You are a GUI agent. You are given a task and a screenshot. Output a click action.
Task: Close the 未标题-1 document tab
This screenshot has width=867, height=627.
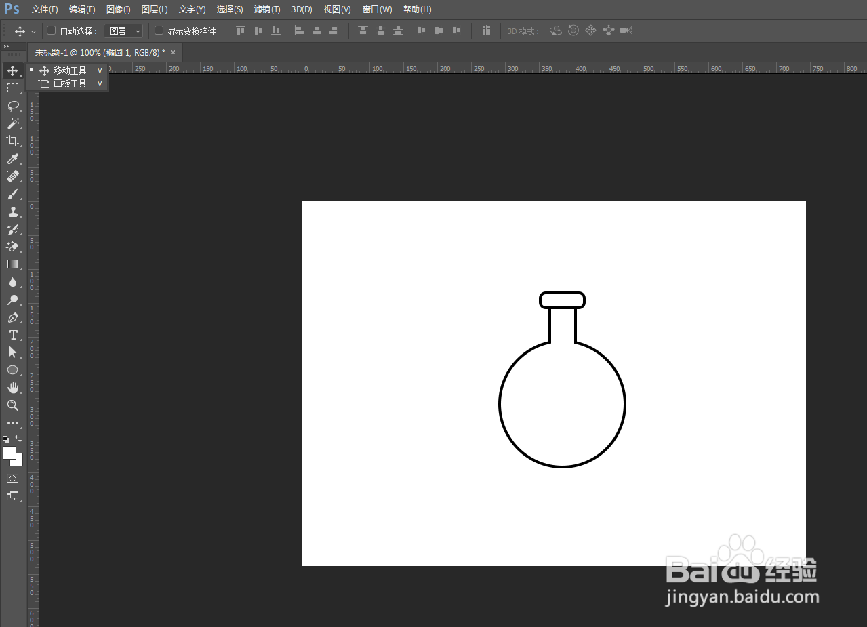(172, 52)
